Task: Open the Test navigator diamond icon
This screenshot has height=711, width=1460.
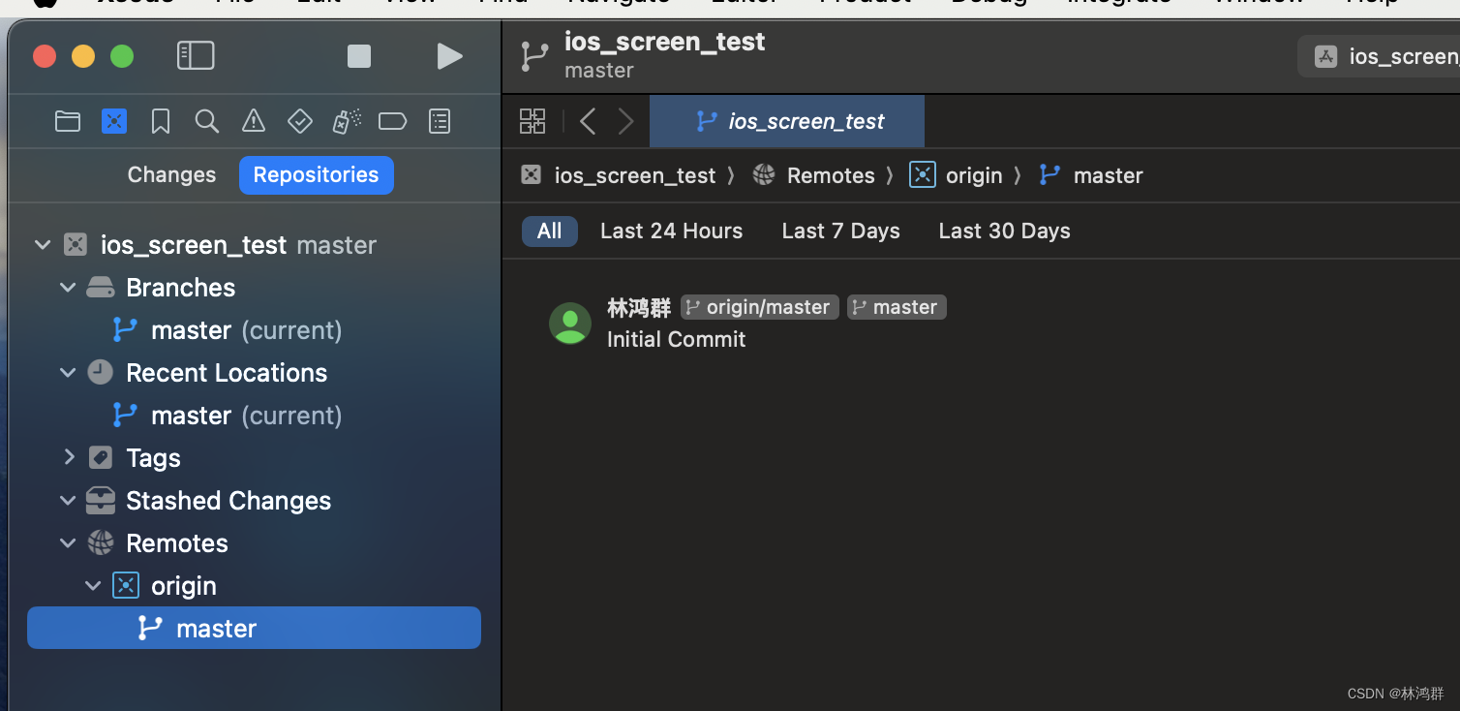Action: (300, 121)
